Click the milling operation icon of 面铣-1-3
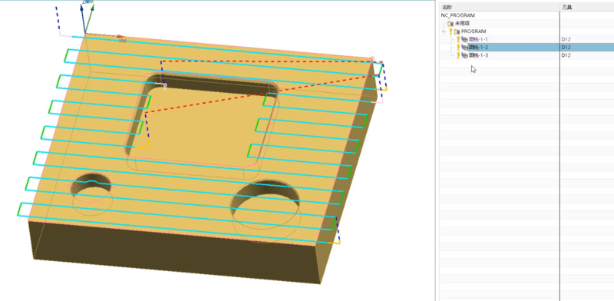The image size is (614, 301). pyautogui.click(x=465, y=55)
